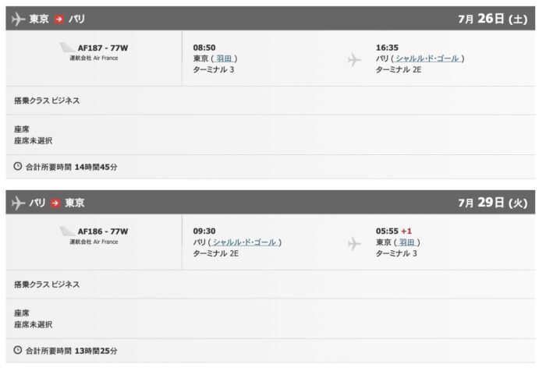
Task: Click the airplane icon in Paris-Tokyo header
Action: pyautogui.click(x=18, y=203)
